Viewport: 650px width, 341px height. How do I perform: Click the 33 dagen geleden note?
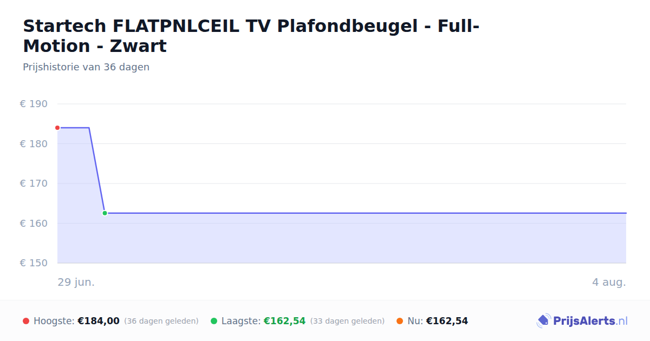pos(347,321)
